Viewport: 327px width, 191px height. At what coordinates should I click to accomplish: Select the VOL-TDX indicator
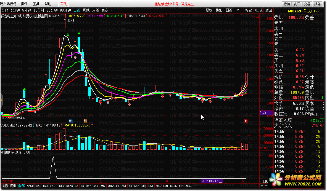[x=114, y=186]
